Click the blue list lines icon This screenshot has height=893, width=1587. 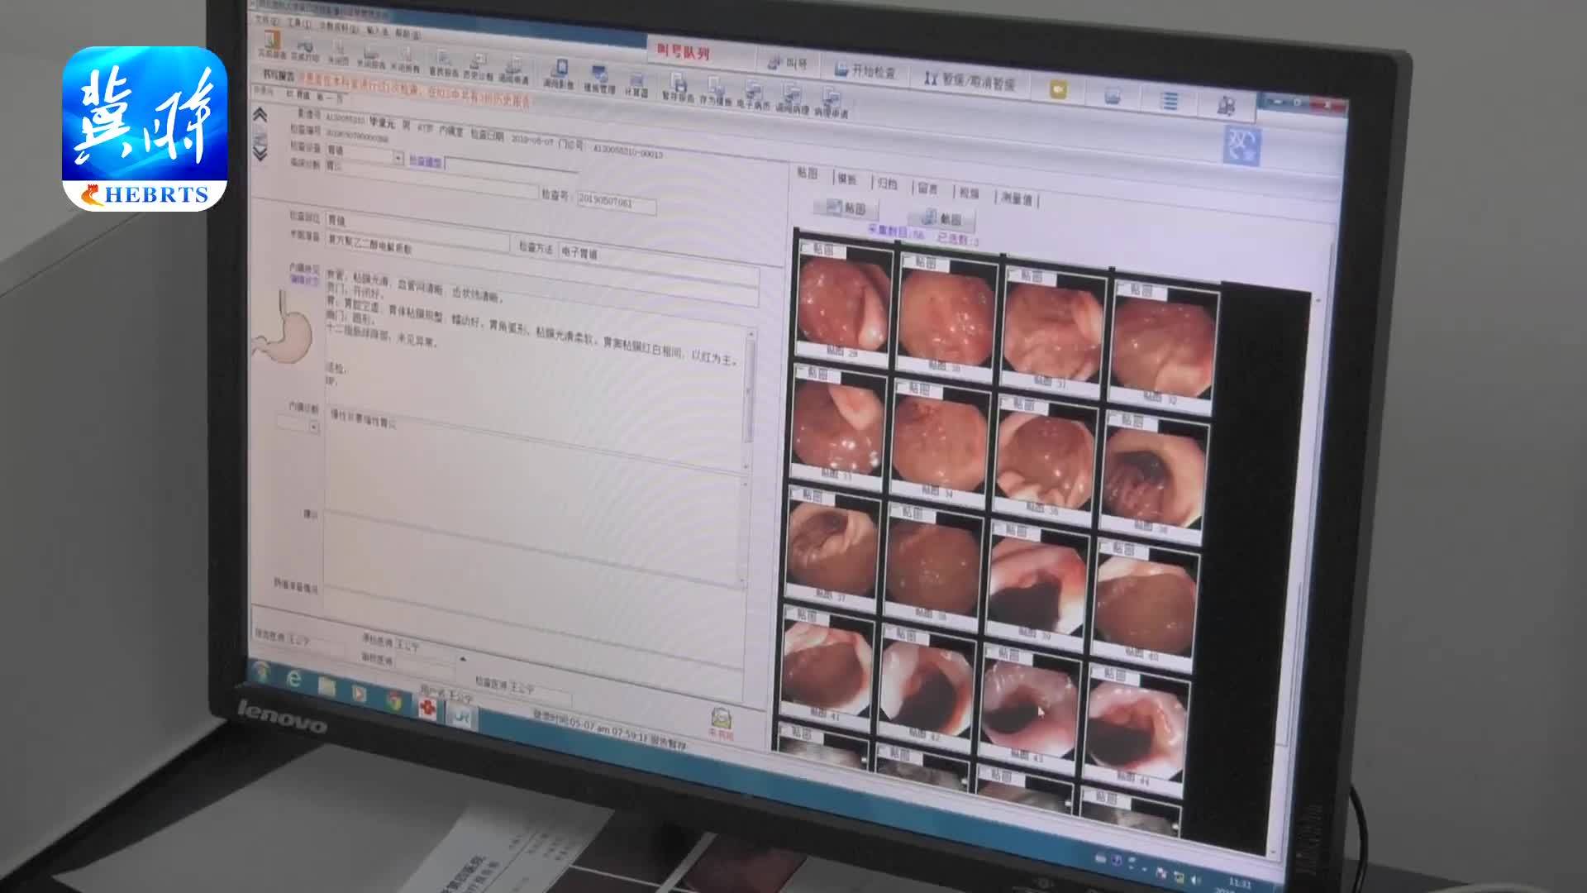point(1169,100)
